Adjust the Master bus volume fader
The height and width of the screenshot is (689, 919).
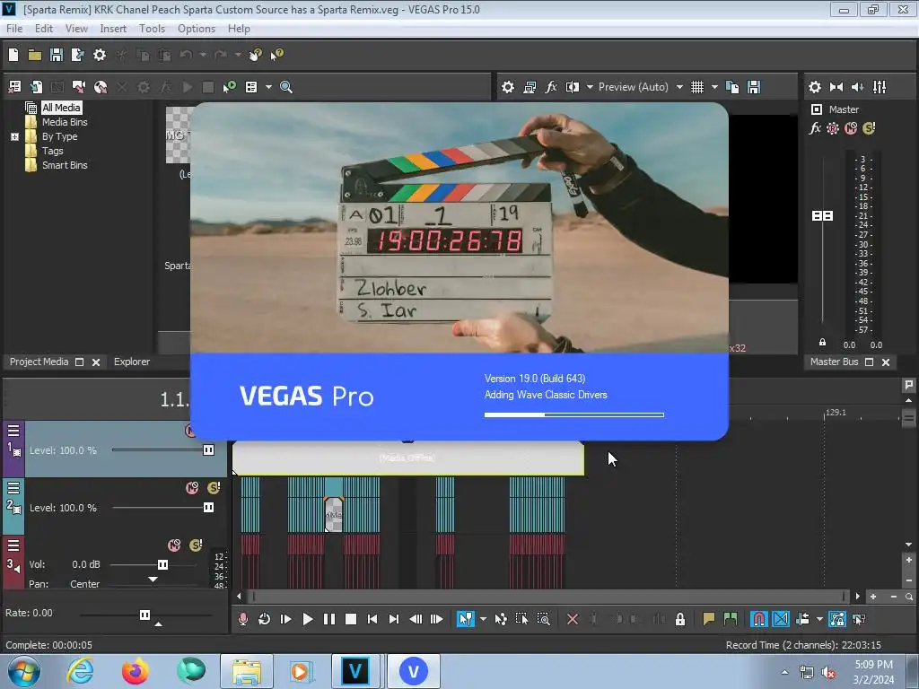[x=822, y=215]
